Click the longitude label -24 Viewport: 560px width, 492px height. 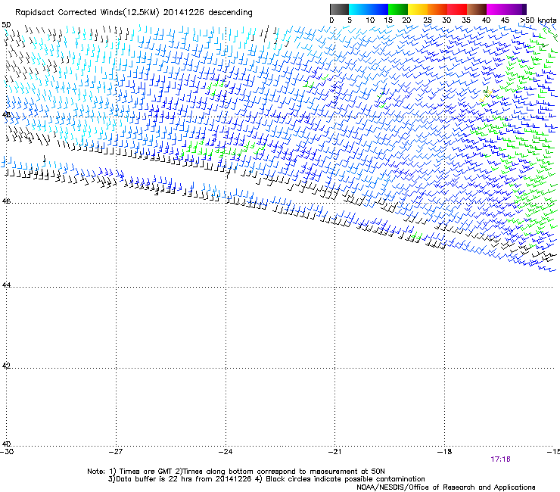click(226, 452)
